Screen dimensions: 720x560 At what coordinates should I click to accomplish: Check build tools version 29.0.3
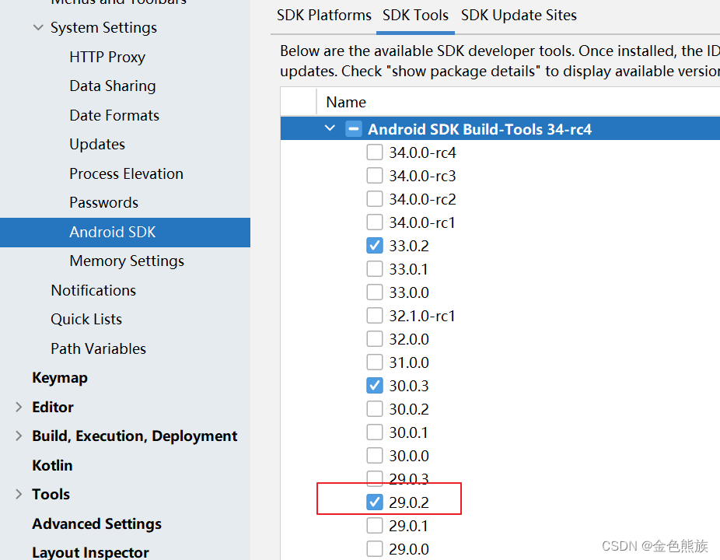375,478
